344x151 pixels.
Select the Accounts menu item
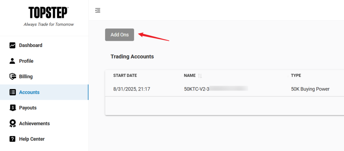tap(29, 92)
